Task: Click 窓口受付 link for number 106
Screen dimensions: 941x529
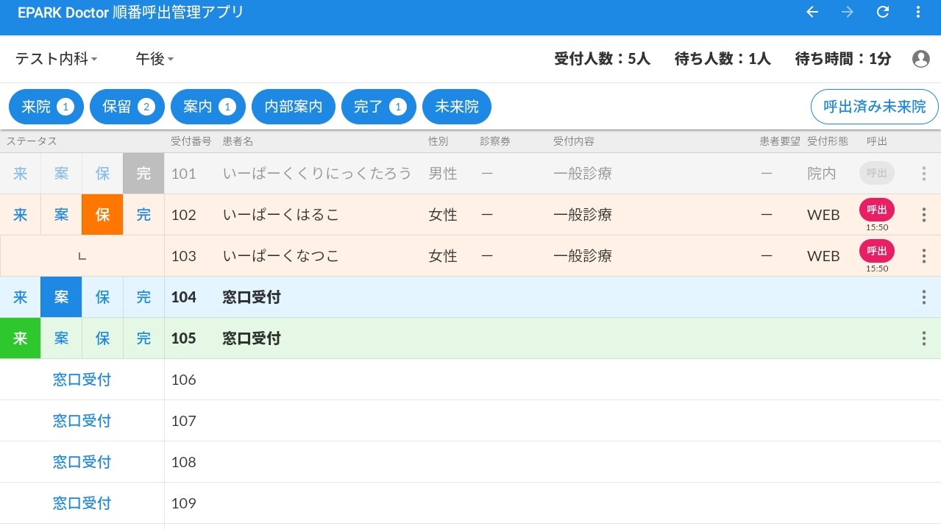Action: [82, 380]
